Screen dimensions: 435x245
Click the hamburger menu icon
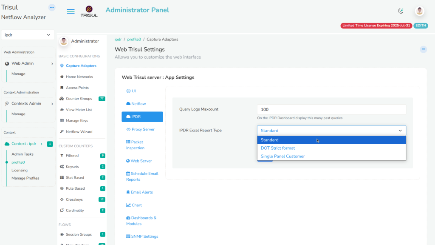71,11
